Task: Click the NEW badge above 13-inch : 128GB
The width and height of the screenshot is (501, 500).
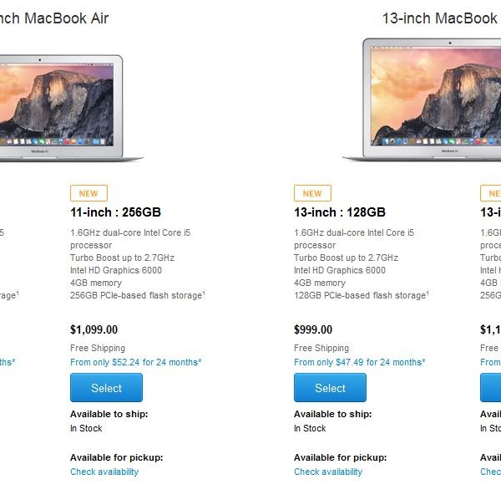Action: [312, 193]
